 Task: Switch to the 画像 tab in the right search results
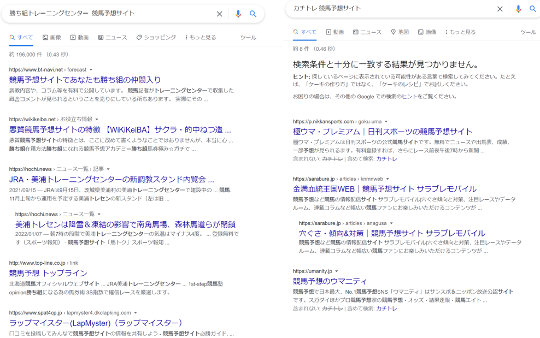pos(427,32)
